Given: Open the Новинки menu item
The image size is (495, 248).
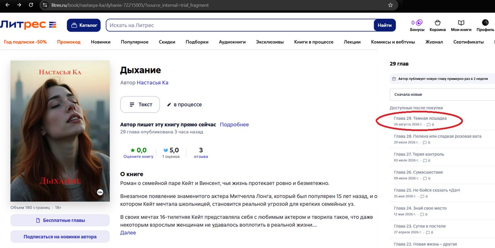Looking at the screenshot, I should click(x=101, y=42).
